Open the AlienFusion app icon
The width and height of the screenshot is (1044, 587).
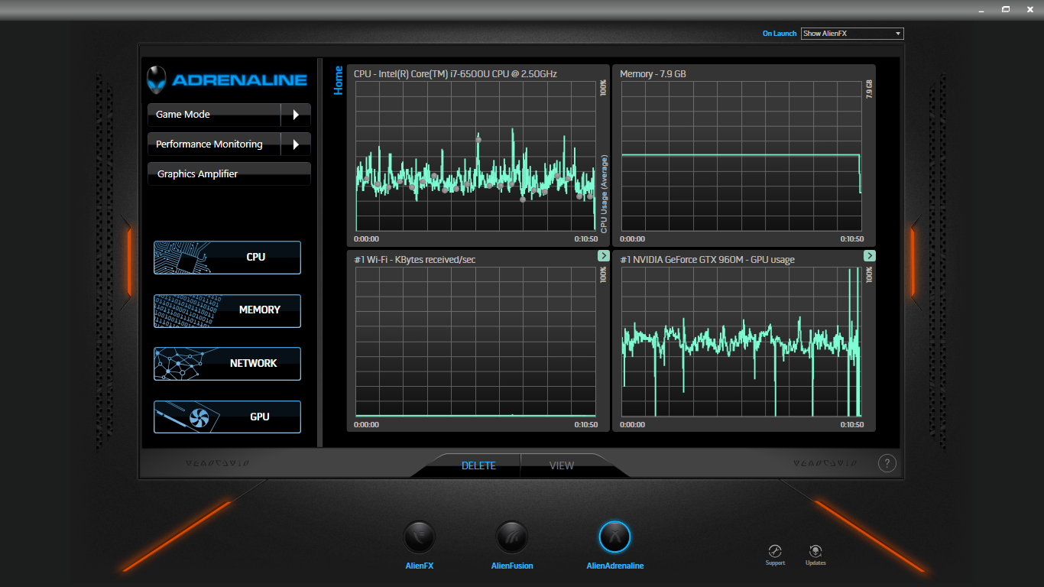pyautogui.click(x=512, y=537)
